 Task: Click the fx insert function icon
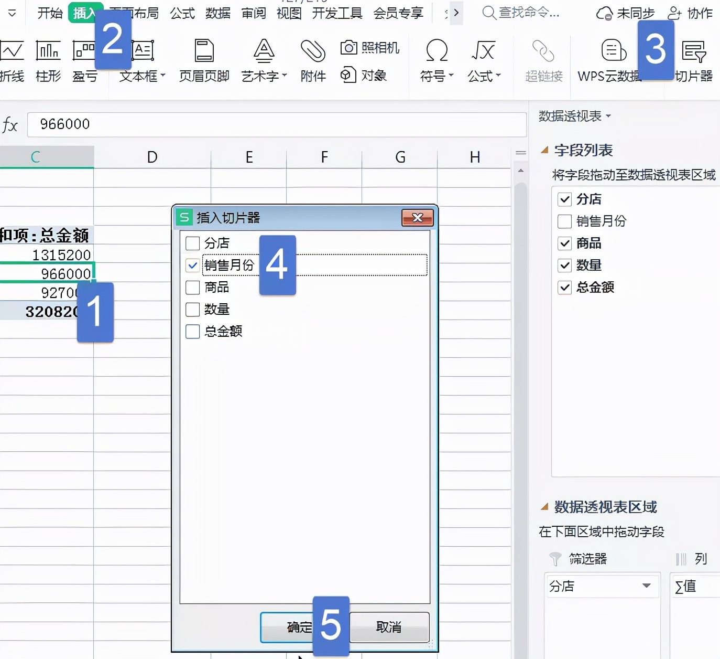point(10,125)
